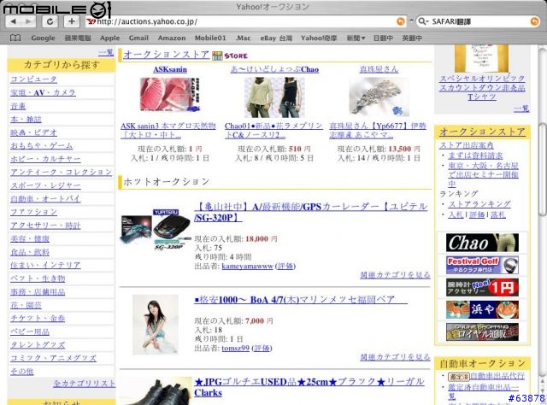
Task: Open the 全カテゴリリスト link
Action: click(x=84, y=384)
